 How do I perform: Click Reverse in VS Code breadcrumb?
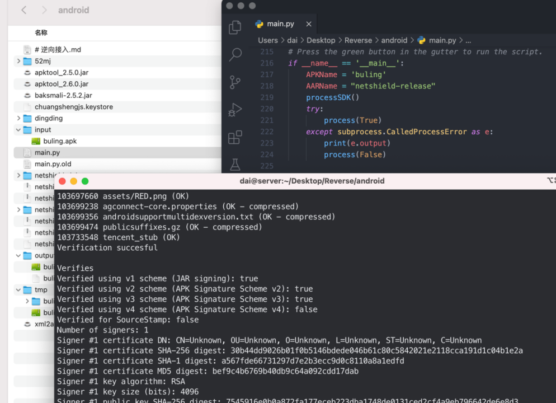tap(358, 40)
